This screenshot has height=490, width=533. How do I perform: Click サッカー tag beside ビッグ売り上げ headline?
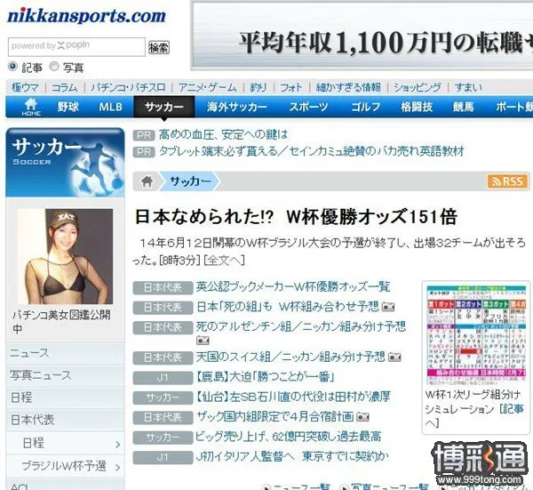coord(163,438)
